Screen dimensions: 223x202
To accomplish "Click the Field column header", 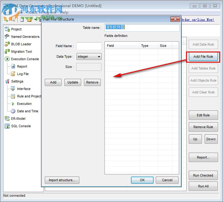I will point(122,46).
